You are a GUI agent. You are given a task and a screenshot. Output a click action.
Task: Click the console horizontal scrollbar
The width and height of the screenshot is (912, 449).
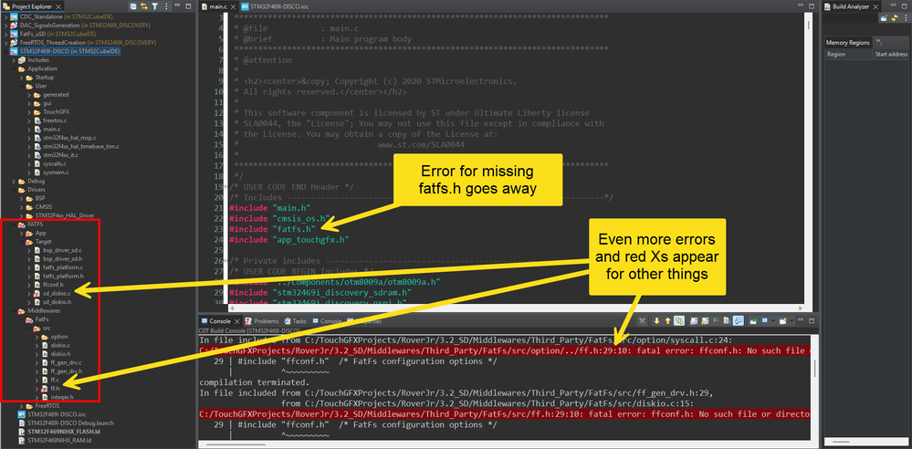click(x=504, y=444)
